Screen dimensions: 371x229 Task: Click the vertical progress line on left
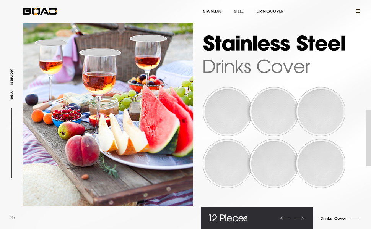[11, 143]
